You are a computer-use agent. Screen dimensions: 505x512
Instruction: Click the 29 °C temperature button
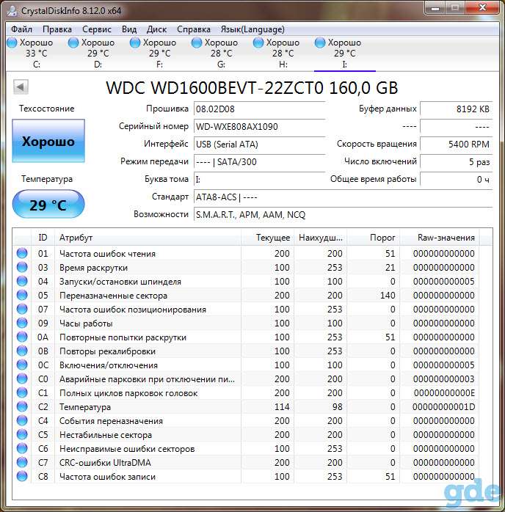[48, 205]
